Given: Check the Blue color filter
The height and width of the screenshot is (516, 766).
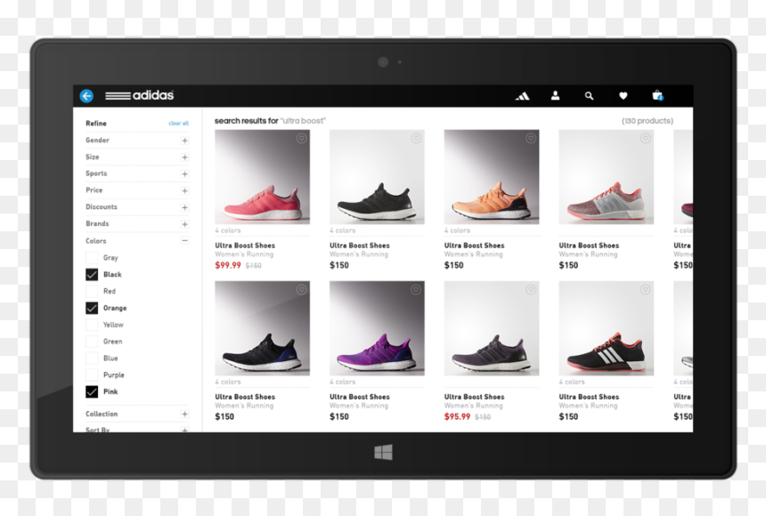Looking at the screenshot, I should [92, 359].
